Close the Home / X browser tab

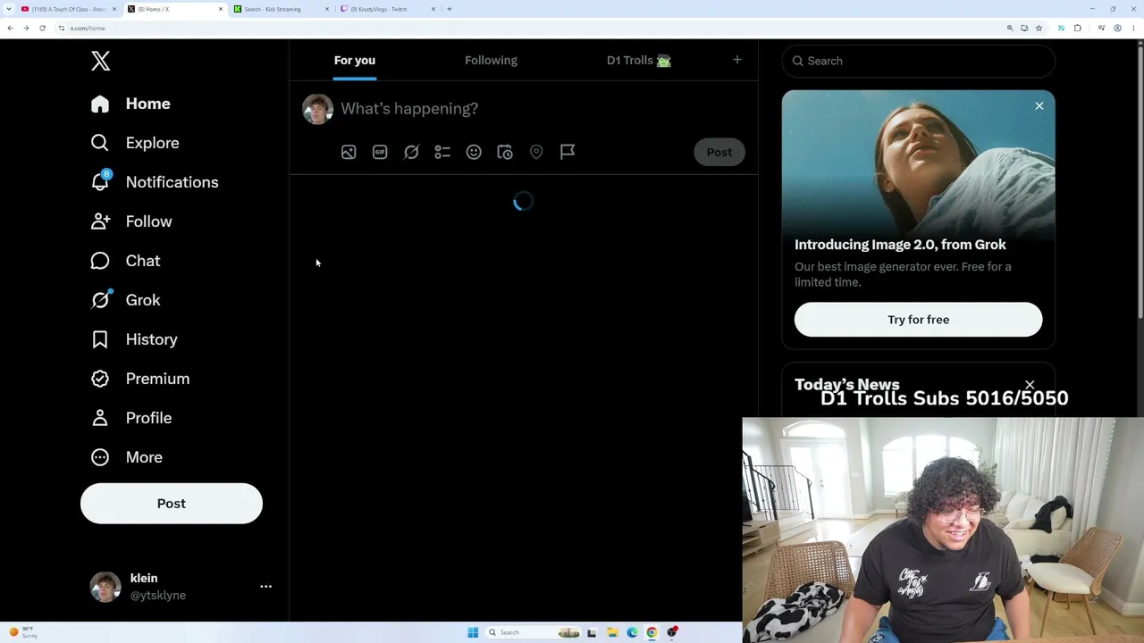point(221,9)
